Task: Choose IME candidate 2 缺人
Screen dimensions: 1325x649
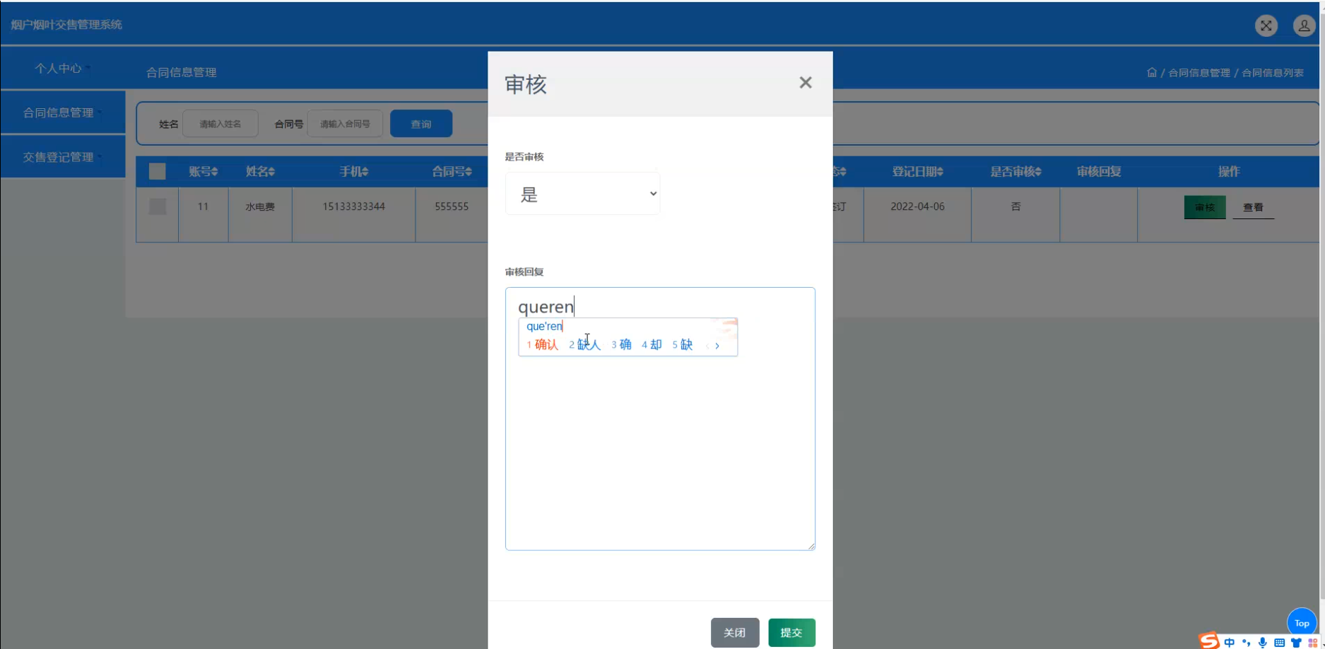Action: coord(585,345)
